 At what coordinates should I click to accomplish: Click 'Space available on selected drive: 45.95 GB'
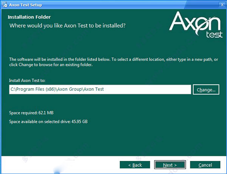coord(48,121)
